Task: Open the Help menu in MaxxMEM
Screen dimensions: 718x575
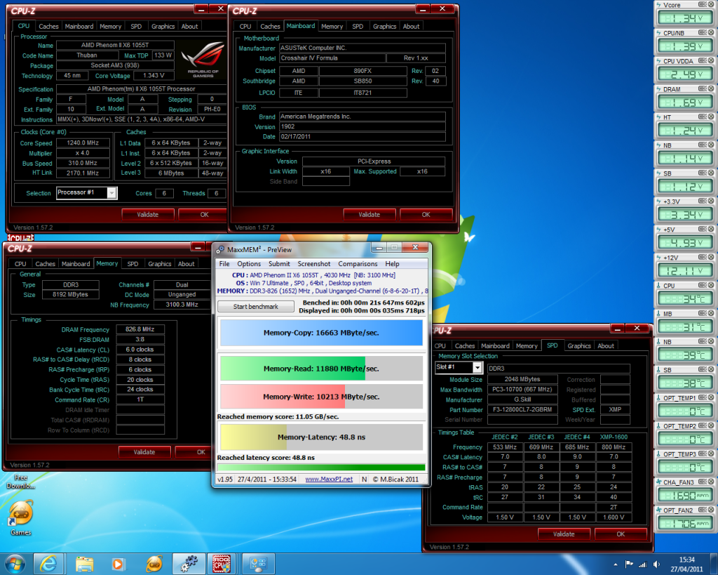Action: tap(392, 264)
